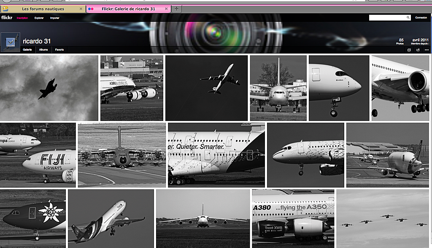Open the fighter jet silhouette in clouds photo

(x=49, y=88)
